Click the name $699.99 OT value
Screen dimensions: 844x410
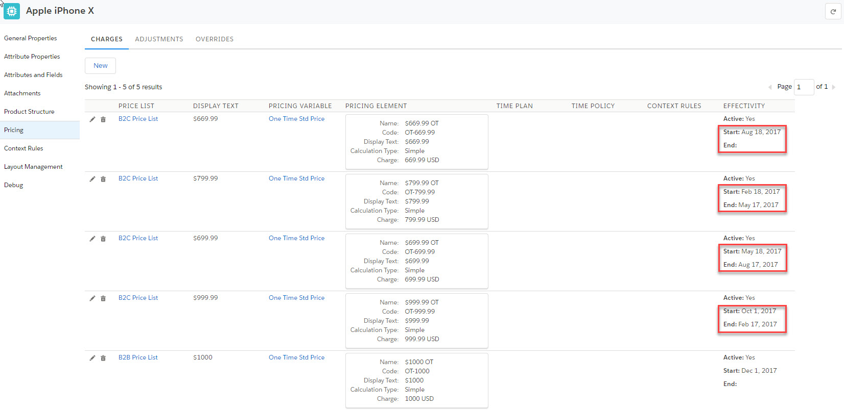click(x=422, y=243)
